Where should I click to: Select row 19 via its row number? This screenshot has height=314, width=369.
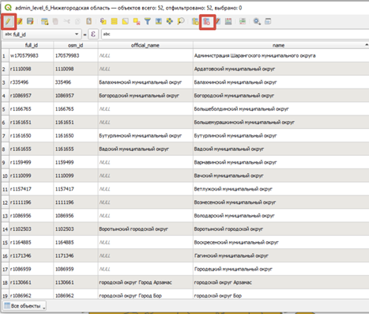pos(5,296)
